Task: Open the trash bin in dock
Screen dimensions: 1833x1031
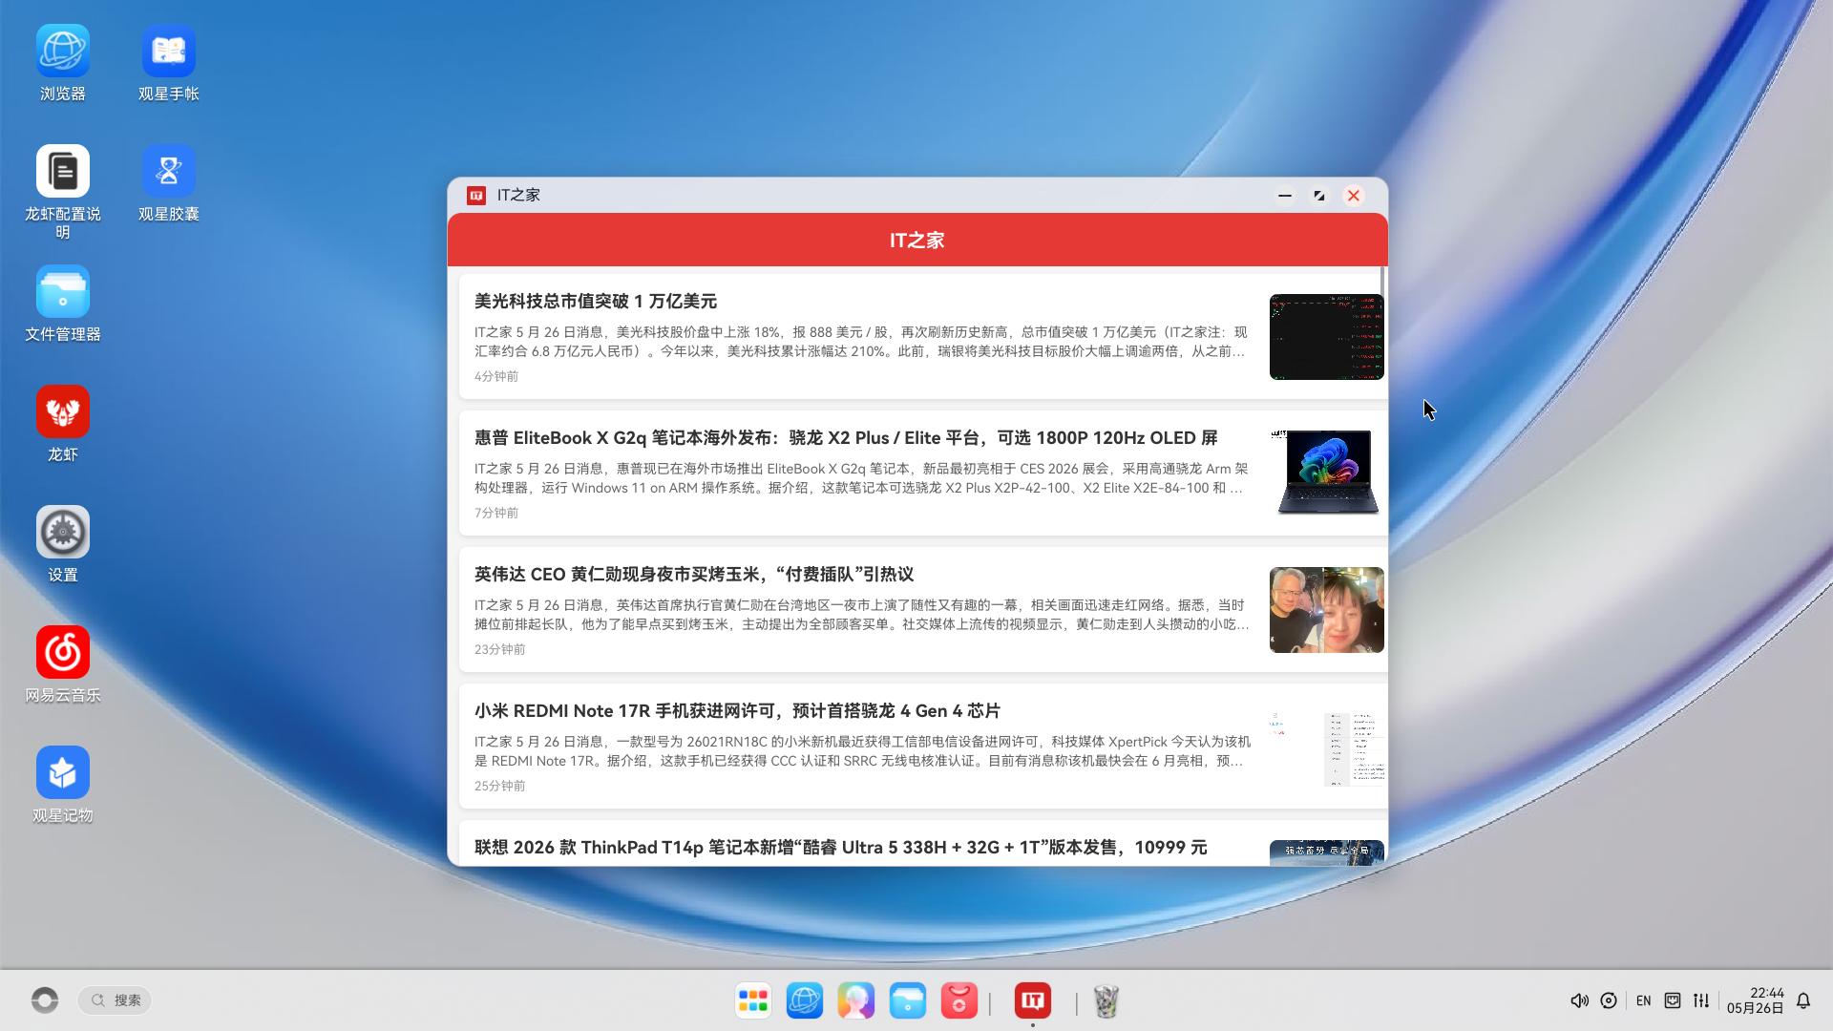Action: coord(1106,1000)
